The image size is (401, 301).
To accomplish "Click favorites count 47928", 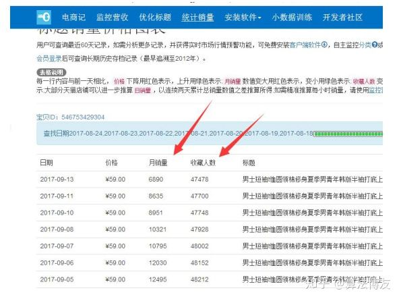I will pyautogui.click(x=199, y=229).
